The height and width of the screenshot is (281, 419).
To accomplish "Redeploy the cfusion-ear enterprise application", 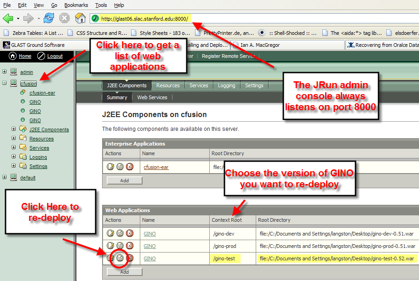I will (x=120, y=167).
